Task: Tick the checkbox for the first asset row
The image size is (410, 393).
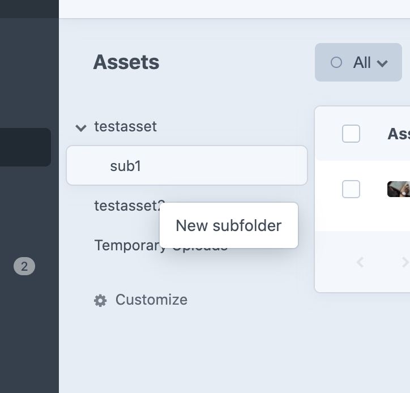Action: (x=351, y=189)
